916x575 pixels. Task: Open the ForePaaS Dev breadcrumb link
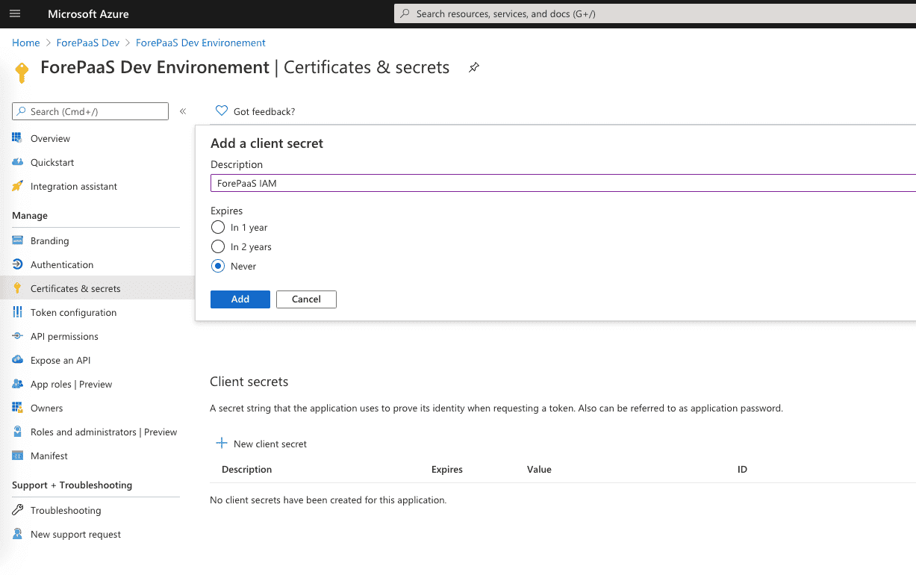[x=88, y=43]
